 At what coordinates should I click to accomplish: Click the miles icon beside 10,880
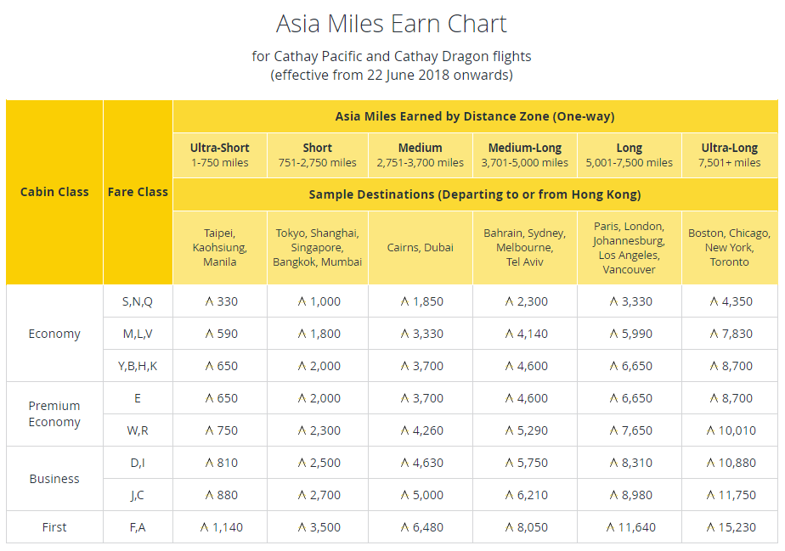[710, 463]
